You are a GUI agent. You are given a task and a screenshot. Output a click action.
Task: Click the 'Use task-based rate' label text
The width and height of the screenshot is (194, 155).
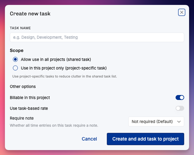(x=29, y=108)
